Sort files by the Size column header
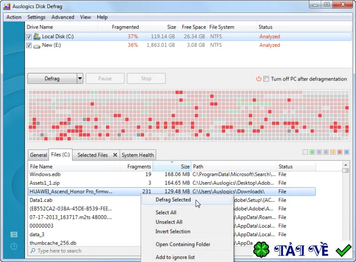The height and width of the screenshot is (262, 356). [x=172, y=167]
